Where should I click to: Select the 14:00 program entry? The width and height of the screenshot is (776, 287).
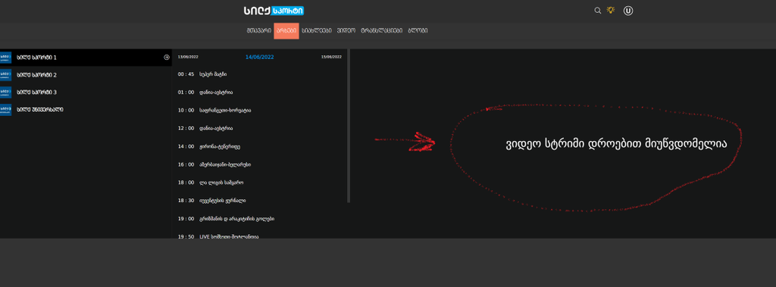click(261, 146)
